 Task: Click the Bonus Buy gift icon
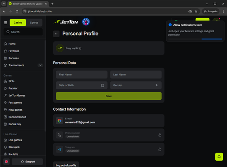pyautogui.click(x=5, y=124)
